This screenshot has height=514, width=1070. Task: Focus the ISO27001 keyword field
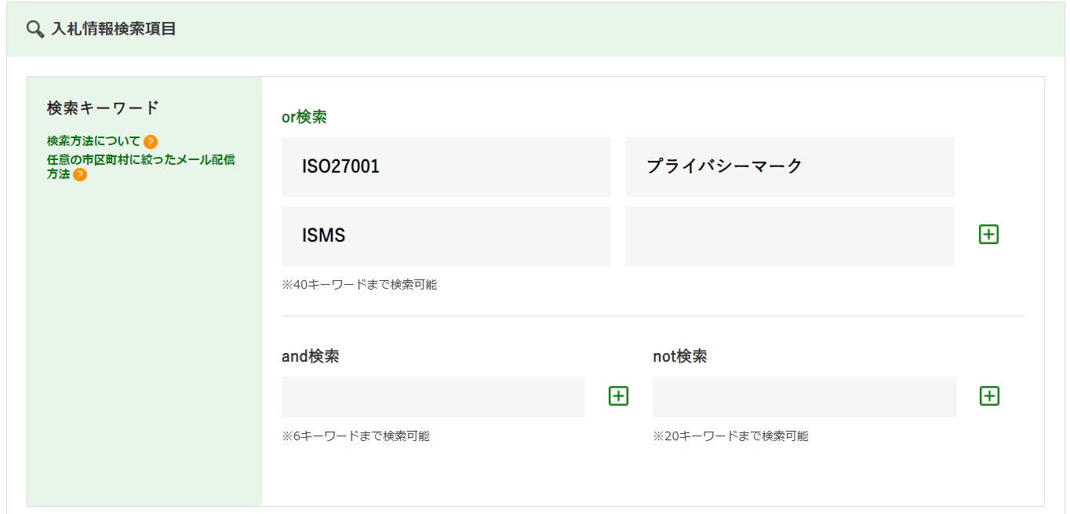click(x=446, y=167)
